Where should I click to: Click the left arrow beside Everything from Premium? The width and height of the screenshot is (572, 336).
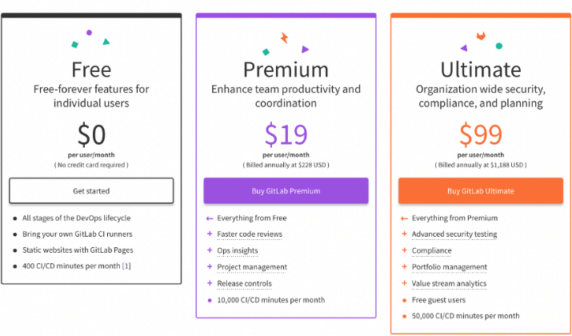(x=404, y=218)
